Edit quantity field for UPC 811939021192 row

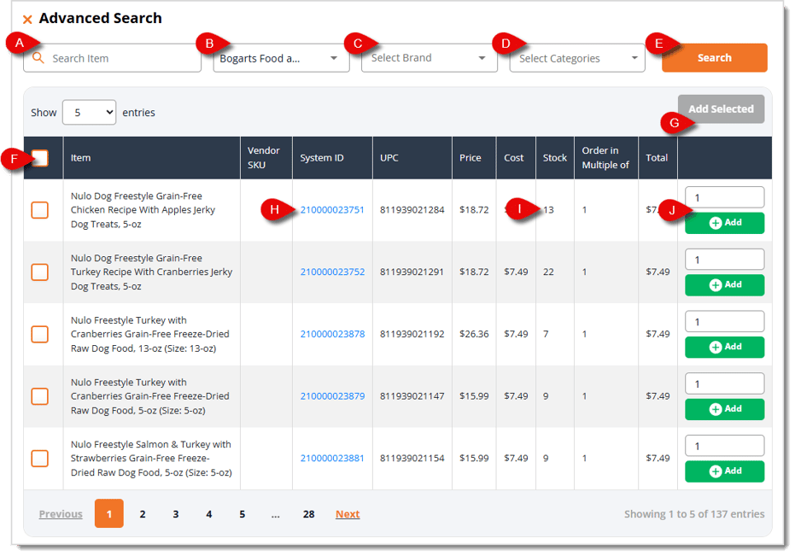coord(724,322)
